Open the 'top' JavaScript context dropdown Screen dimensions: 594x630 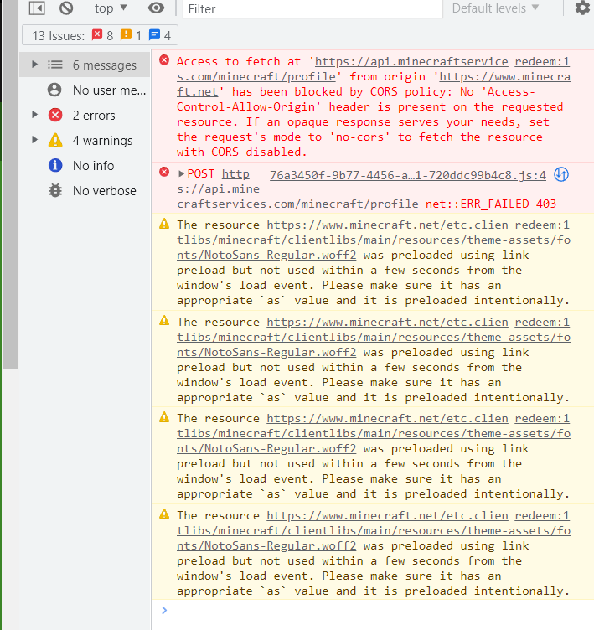point(110,8)
